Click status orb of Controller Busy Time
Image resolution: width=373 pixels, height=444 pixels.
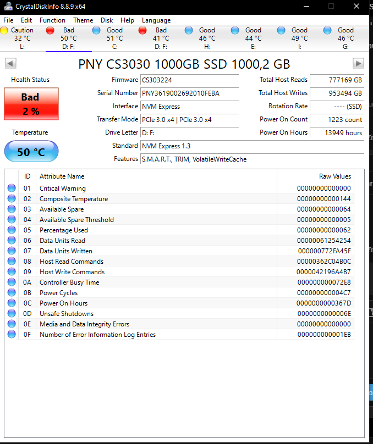point(12,282)
